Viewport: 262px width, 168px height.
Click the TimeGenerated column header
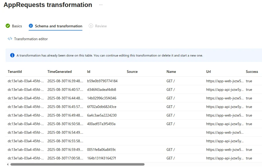(60, 72)
